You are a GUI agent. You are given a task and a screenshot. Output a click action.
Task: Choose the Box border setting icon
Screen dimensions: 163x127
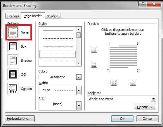pos(13,46)
